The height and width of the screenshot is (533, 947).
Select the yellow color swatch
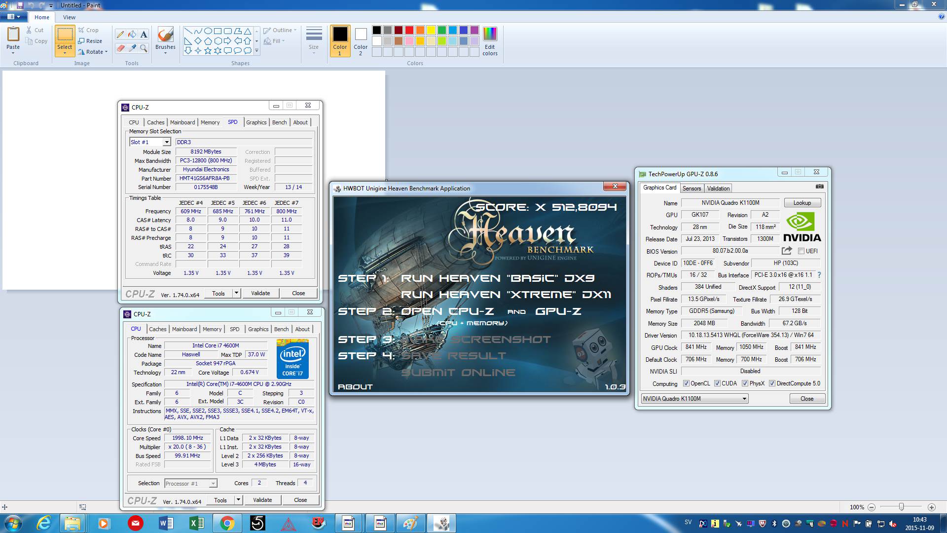point(431,30)
